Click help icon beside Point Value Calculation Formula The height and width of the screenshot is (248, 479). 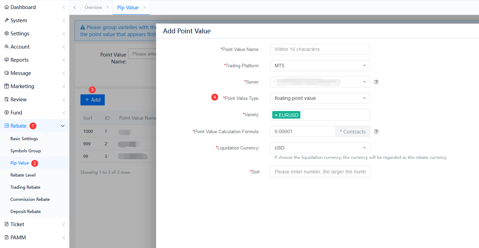tap(376, 132)
